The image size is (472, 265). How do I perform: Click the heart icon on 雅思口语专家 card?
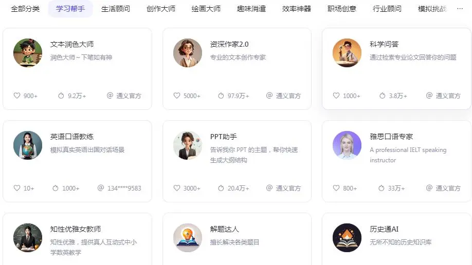pos(336,188)
